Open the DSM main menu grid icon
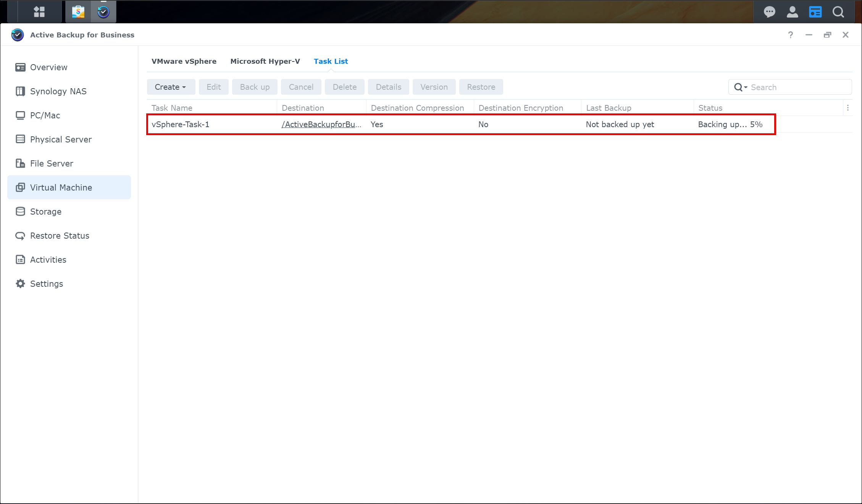 pos(39,12)
